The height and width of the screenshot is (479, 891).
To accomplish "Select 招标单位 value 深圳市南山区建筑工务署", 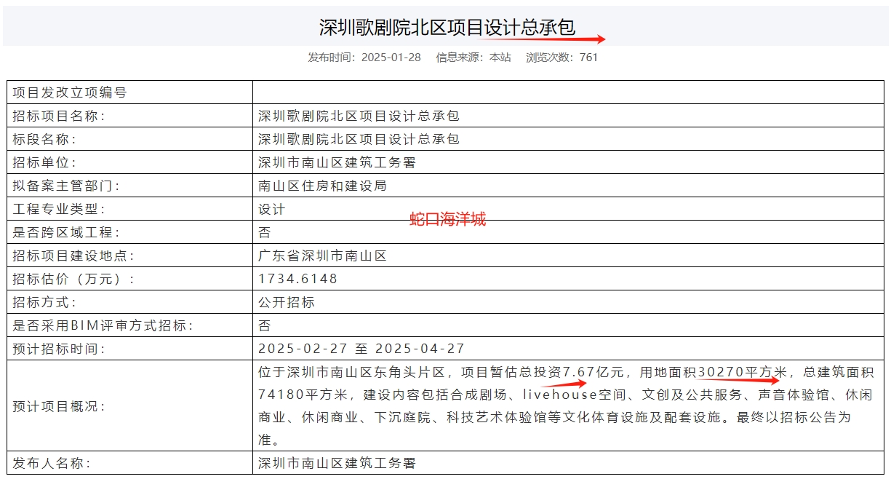I will pos(337,162).
